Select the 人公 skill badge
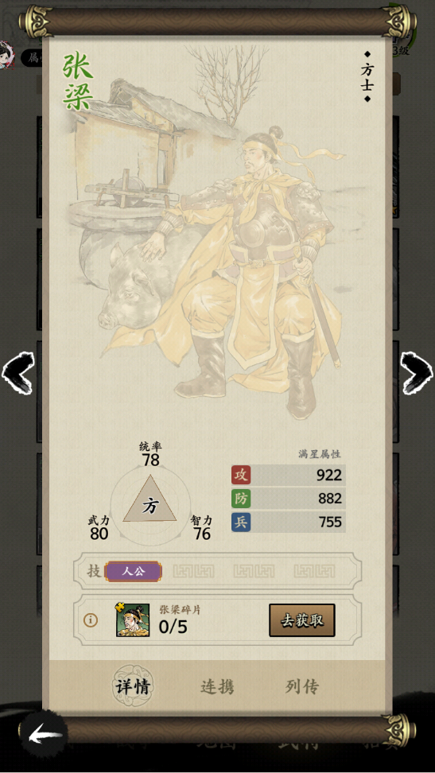The image size is (435, 773). (133, 572)
